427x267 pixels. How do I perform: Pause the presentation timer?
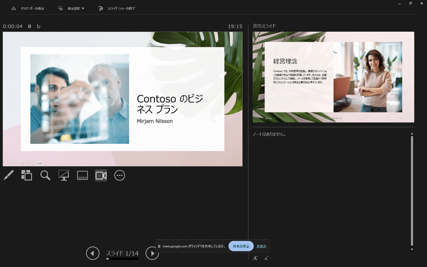tap(30, 26)
